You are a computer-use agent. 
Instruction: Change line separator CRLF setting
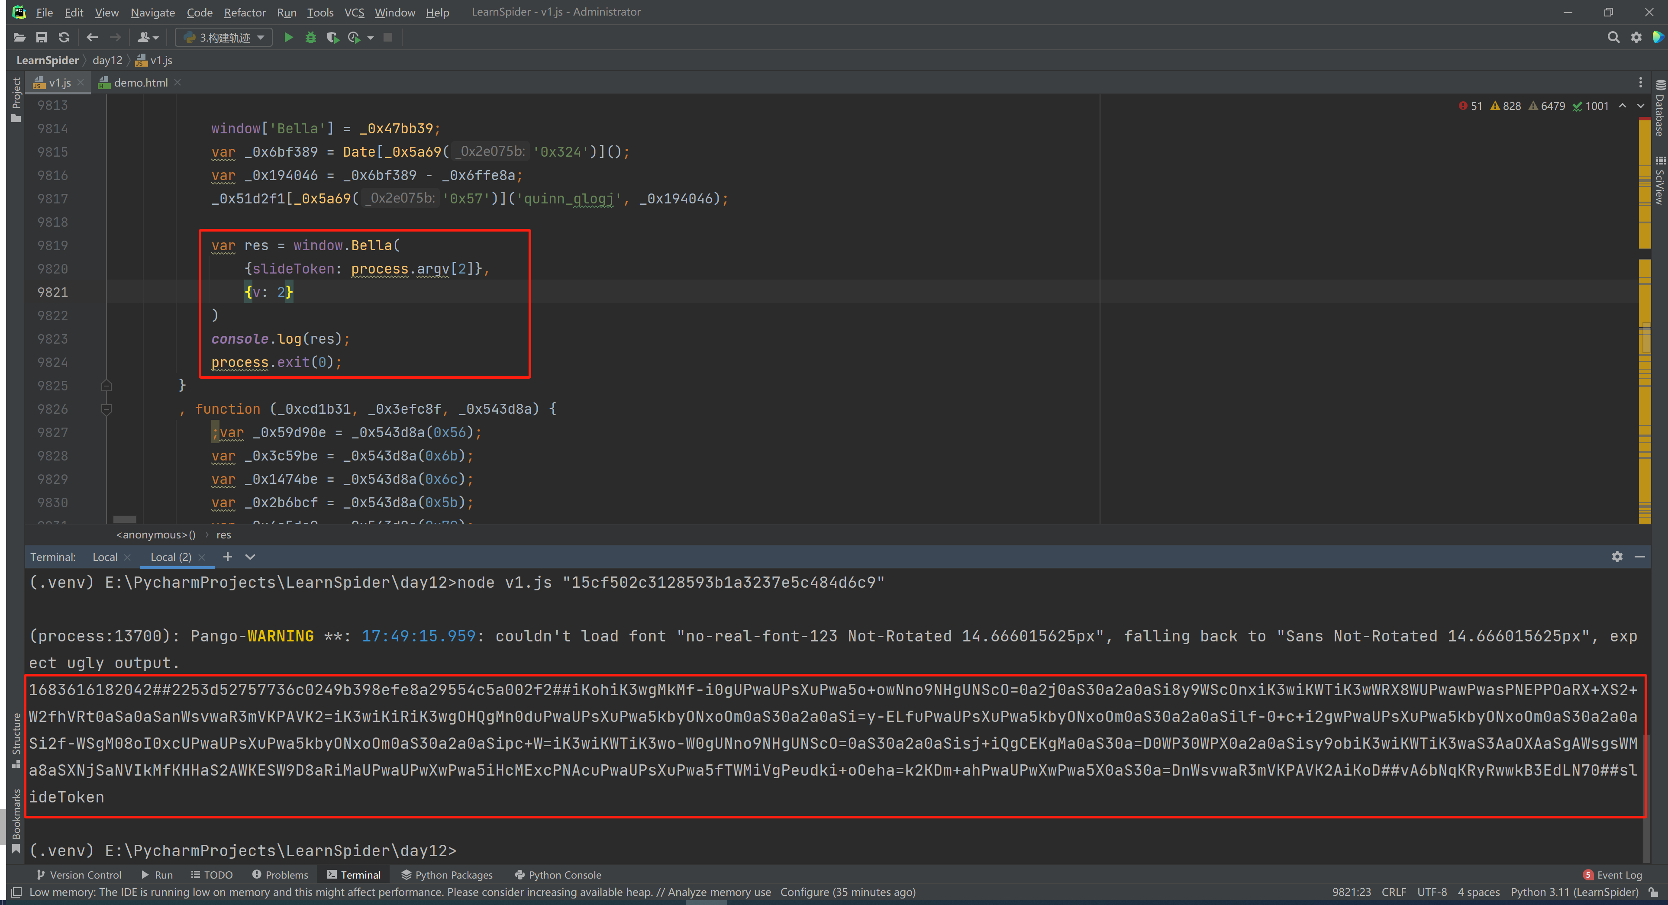(1394, 892)
